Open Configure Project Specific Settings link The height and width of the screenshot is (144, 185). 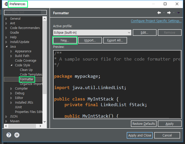156,21
